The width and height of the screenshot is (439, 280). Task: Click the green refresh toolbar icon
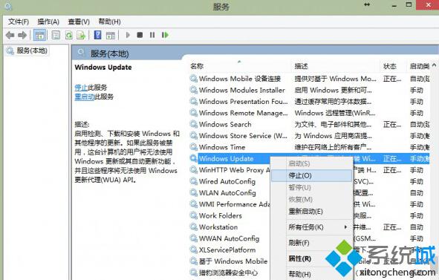click(68, 36)
